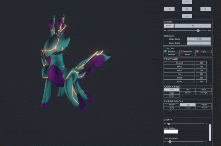
Task: Click the zoom slider handle
Action: pyautogui.click(x=198, y=31)
